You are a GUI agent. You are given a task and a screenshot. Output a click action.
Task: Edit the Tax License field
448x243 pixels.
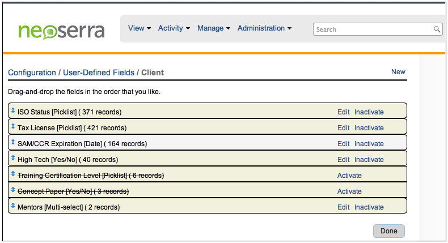click(x=344, y=128)
